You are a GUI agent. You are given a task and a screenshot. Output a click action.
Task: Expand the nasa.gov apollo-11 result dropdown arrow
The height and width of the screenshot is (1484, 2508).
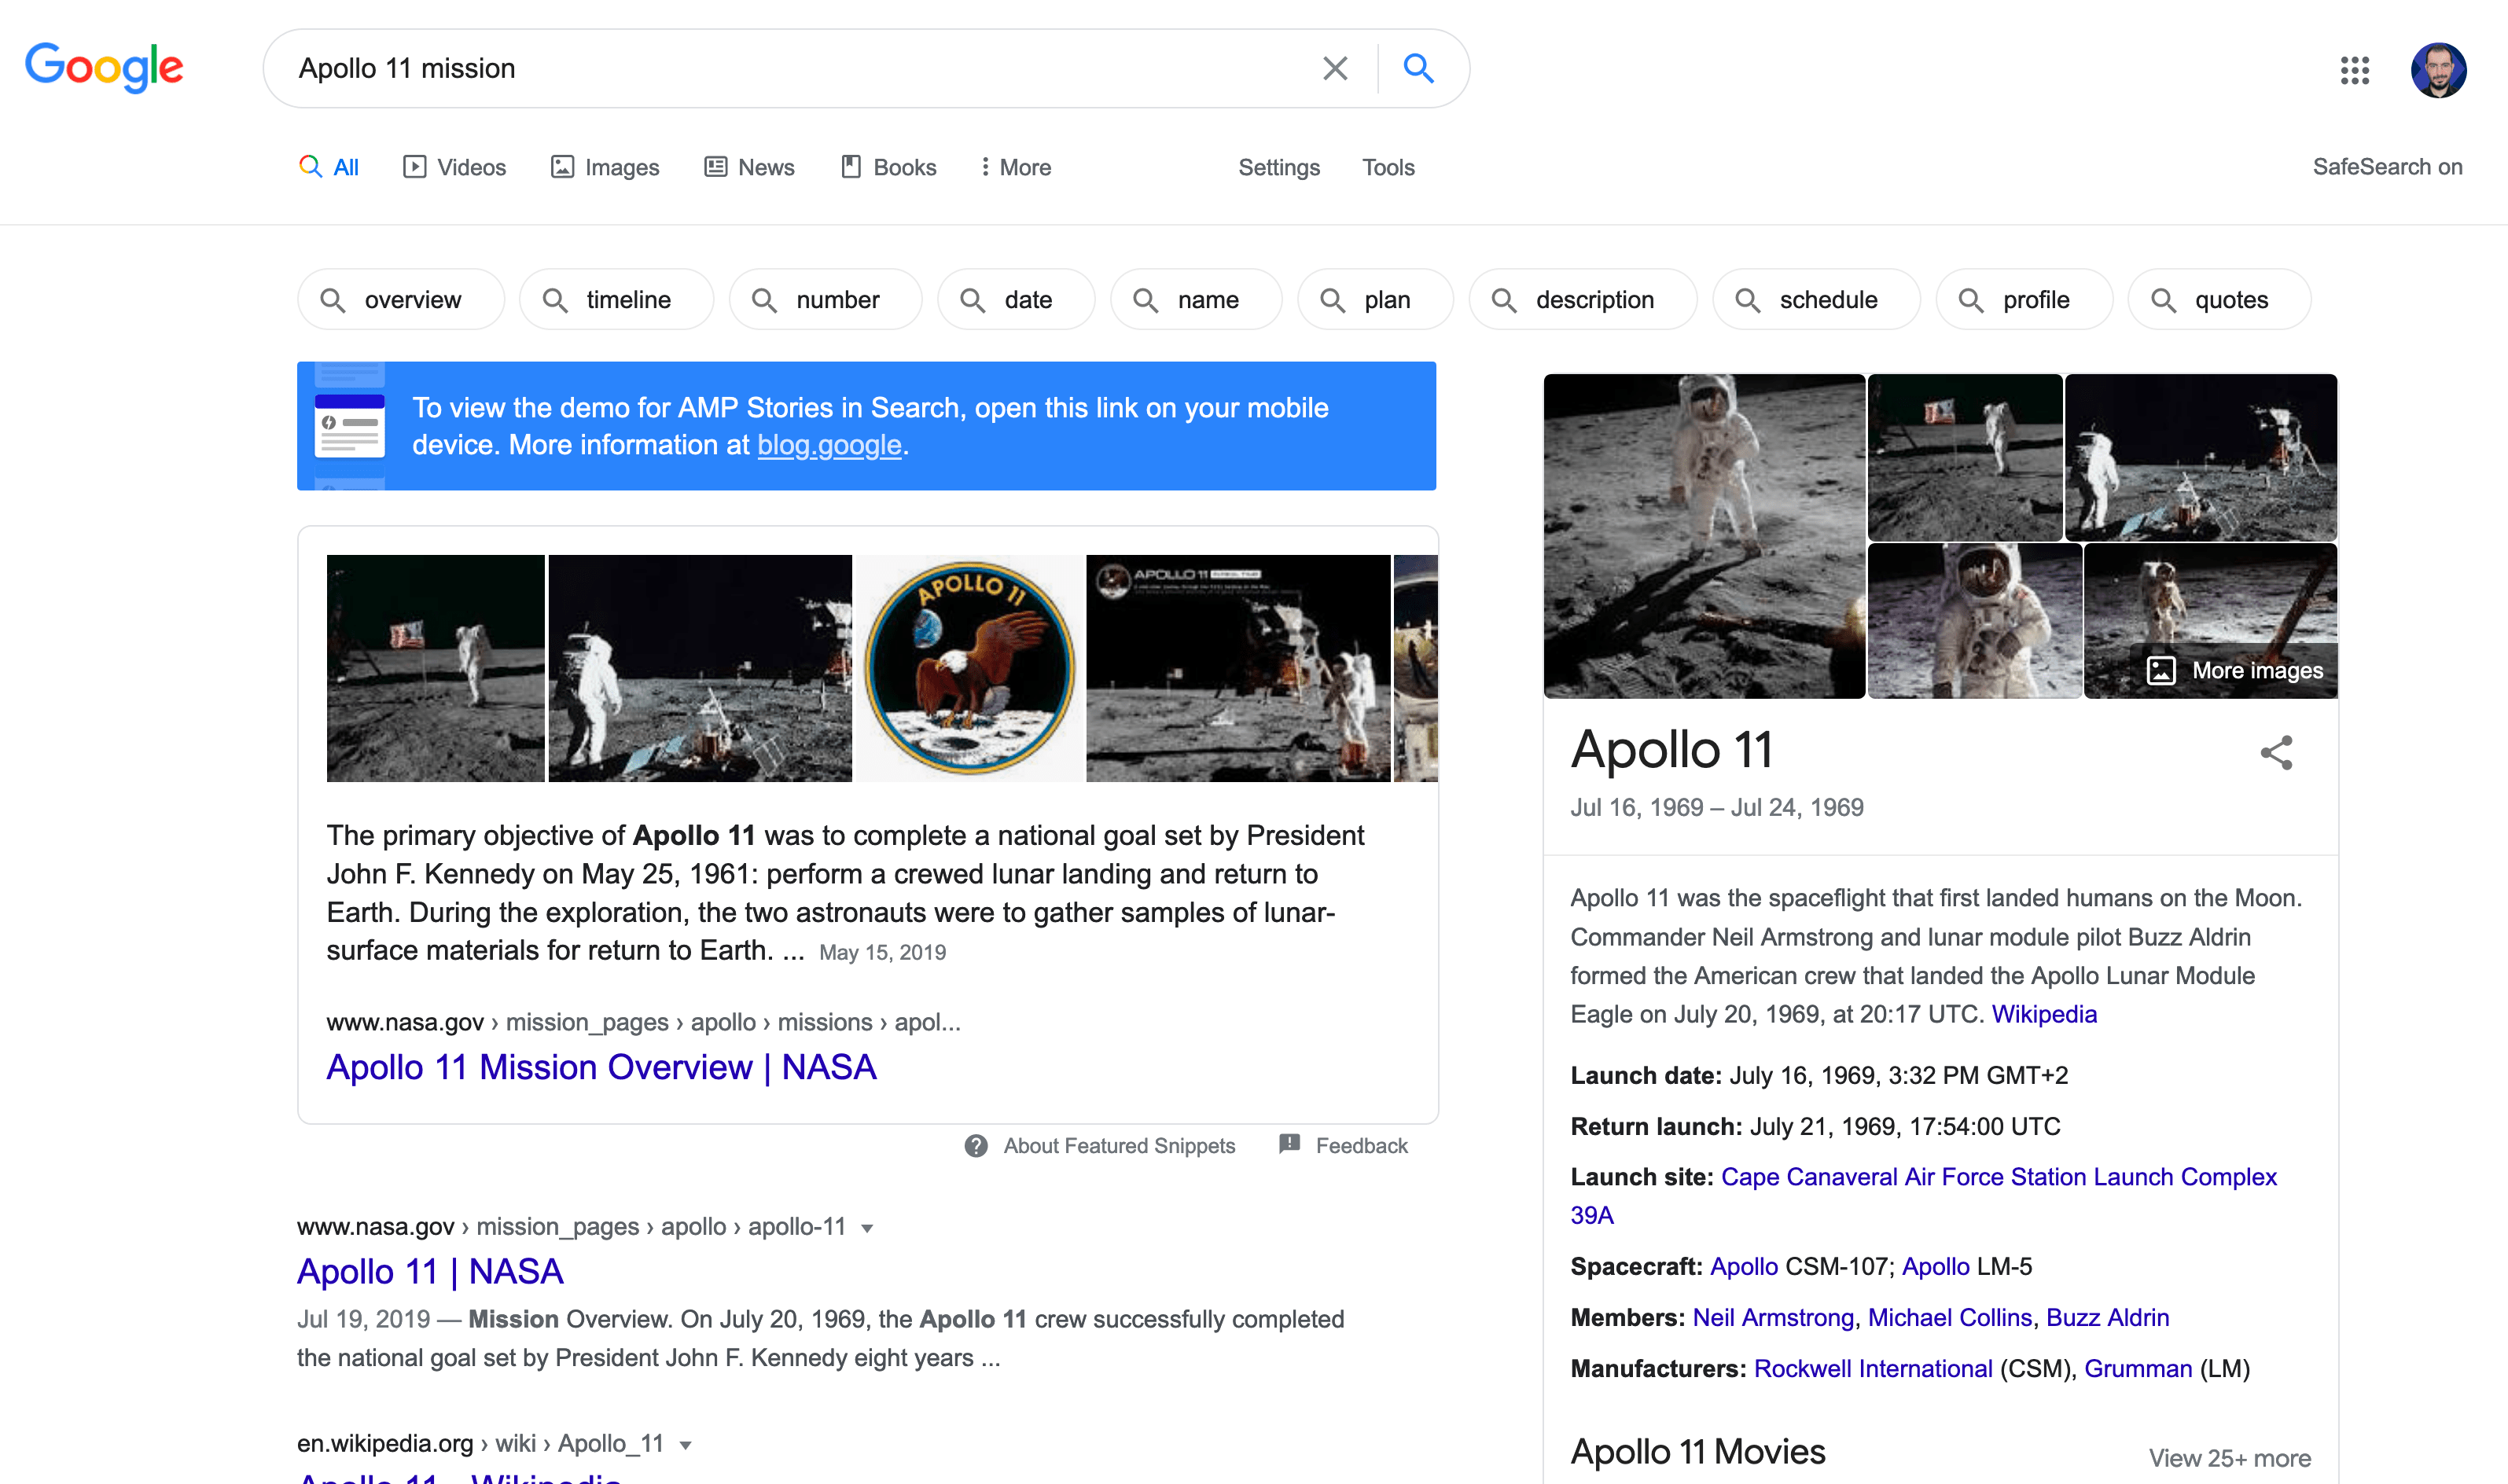coord(867,1228)
